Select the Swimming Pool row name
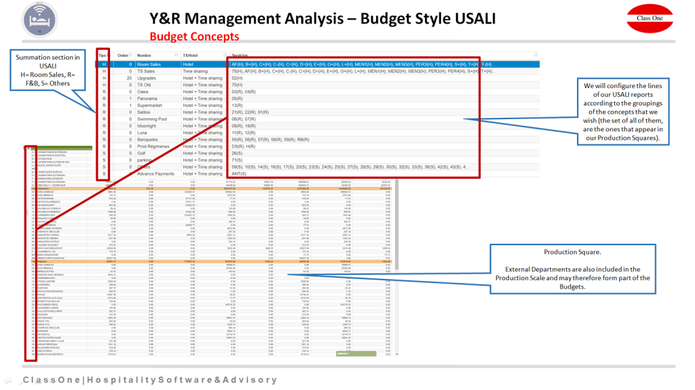 tap(152, 119)
